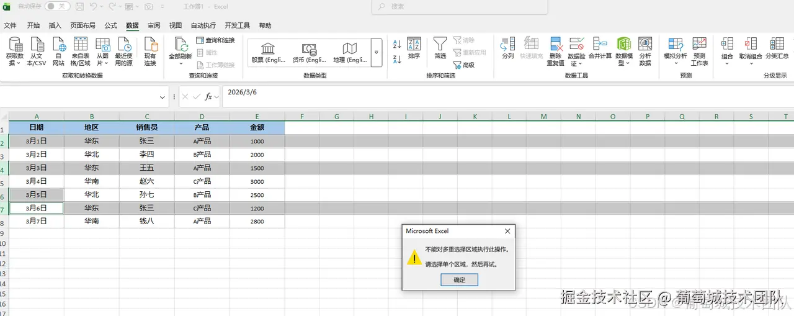Open the 获取数据 (Get Data) menu
This screenshot has width=794, height=316.
coord(14,52)
